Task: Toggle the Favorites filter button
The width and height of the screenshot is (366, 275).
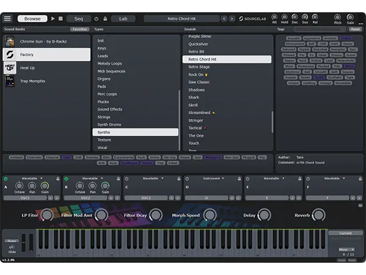Action: pyautogui.click(x=79, y=29)
